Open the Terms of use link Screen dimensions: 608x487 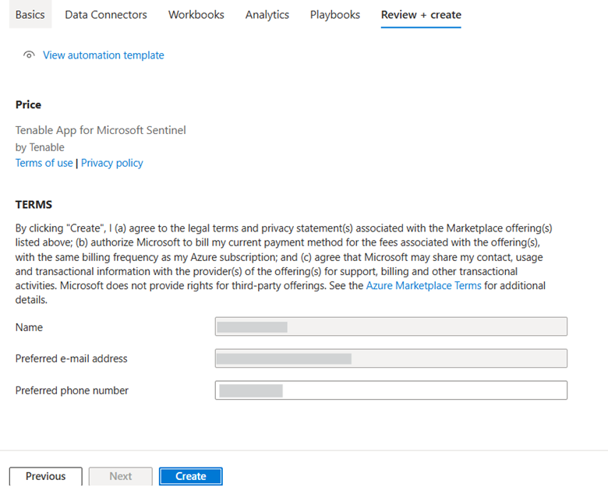44,163
